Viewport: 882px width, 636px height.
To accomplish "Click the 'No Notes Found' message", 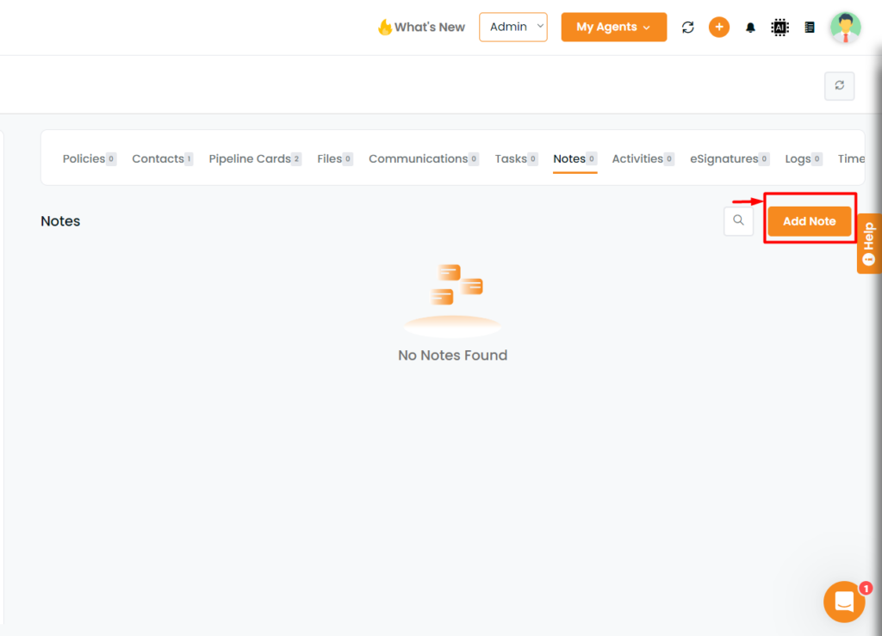I will [452, 355].
